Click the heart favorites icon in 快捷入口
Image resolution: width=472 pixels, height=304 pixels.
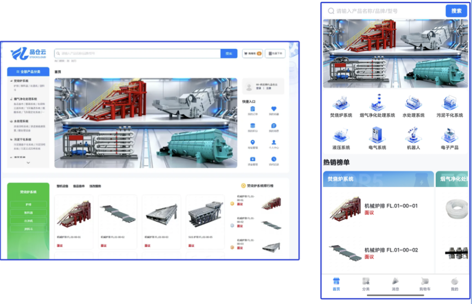click(274, 109)
